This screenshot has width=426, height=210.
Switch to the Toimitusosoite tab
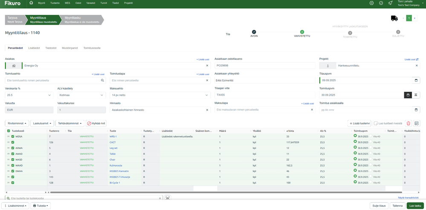pyautogui.click(x=92, y=48)
